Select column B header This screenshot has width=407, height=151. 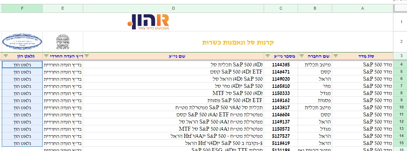(x=315, y=8)
